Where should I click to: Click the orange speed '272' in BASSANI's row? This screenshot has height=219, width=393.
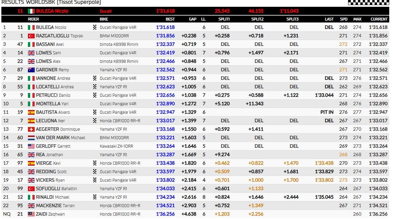click(343, 44)
